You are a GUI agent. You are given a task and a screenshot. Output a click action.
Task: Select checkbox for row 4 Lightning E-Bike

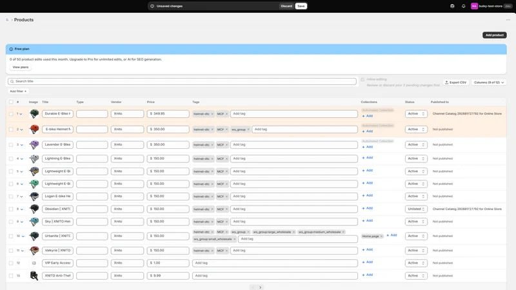pos(11,159)
